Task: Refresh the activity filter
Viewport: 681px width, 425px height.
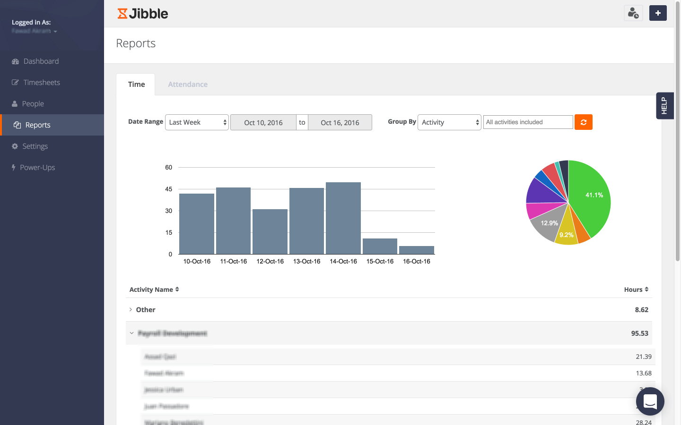Action: 583,122
